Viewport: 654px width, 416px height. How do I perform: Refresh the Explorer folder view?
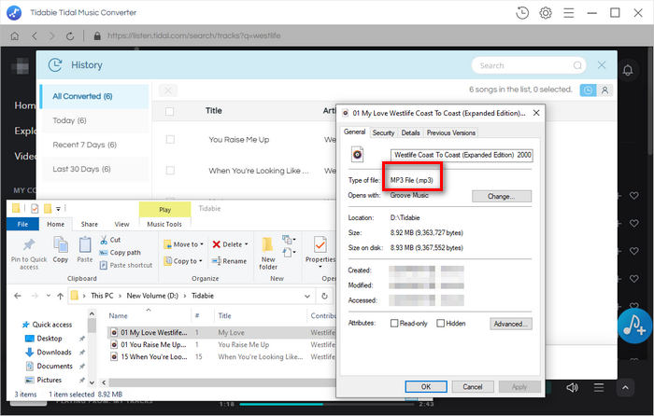coord(324,296)
